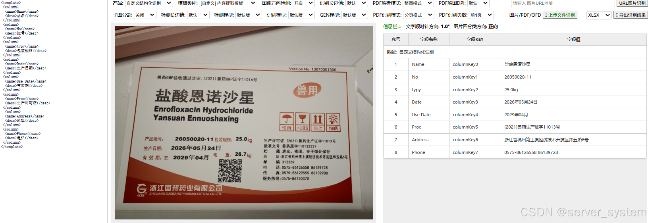Click the <name>Phone</name> XML line
This screenshot has width=648, height=223.
coord(23,134)
